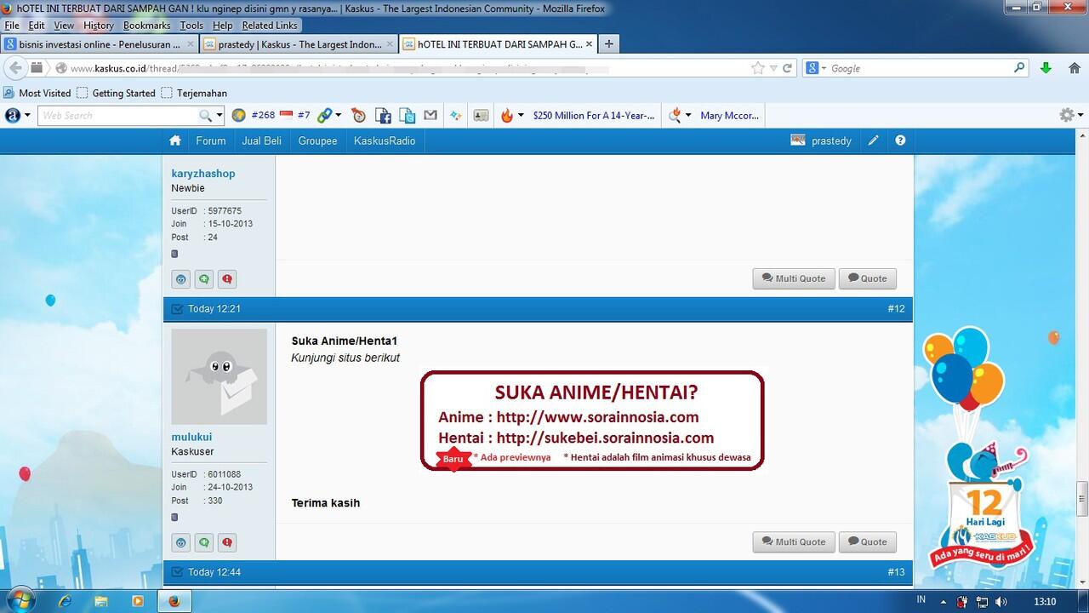The width and height of the screenshot is (1089, 613).
Task: Open the File menu
Action: 12,26
